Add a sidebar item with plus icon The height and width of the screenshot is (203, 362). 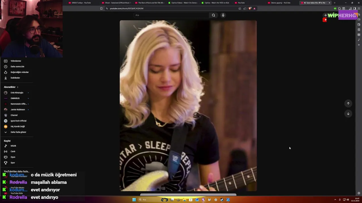[359, 45]
